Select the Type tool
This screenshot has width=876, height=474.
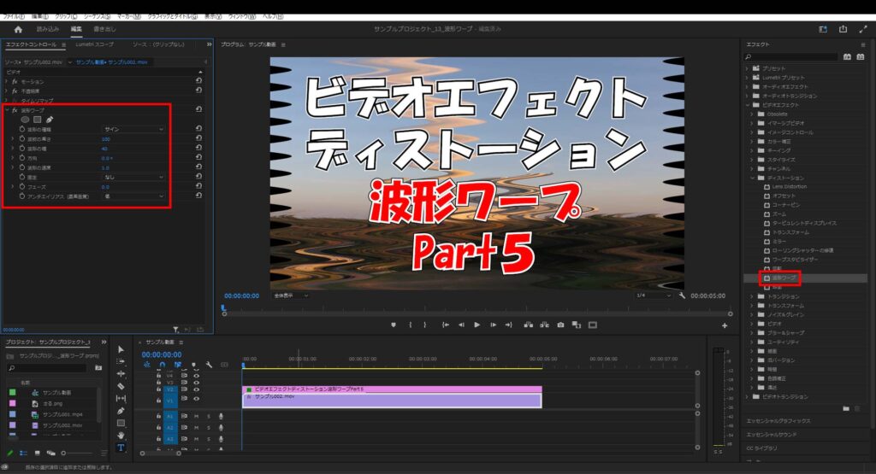pos(121,448)
